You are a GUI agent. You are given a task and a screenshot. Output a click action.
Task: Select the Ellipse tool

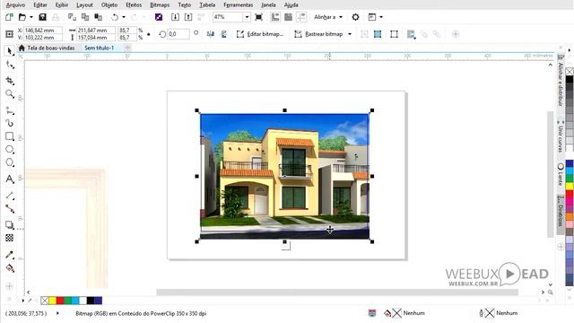point(10,150)
